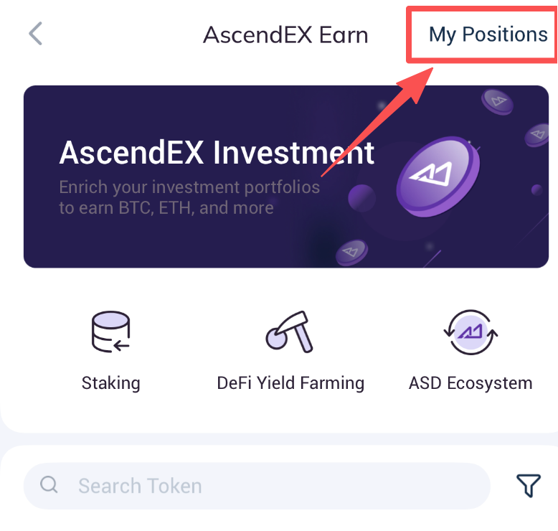This screenshot has height=531, width=558.
Task: Click the search magnifier icon
Action: click(x=49, y=486)
